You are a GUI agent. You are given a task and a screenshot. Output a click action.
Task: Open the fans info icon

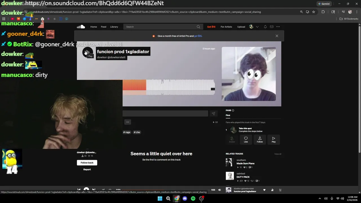pos(233,111)
